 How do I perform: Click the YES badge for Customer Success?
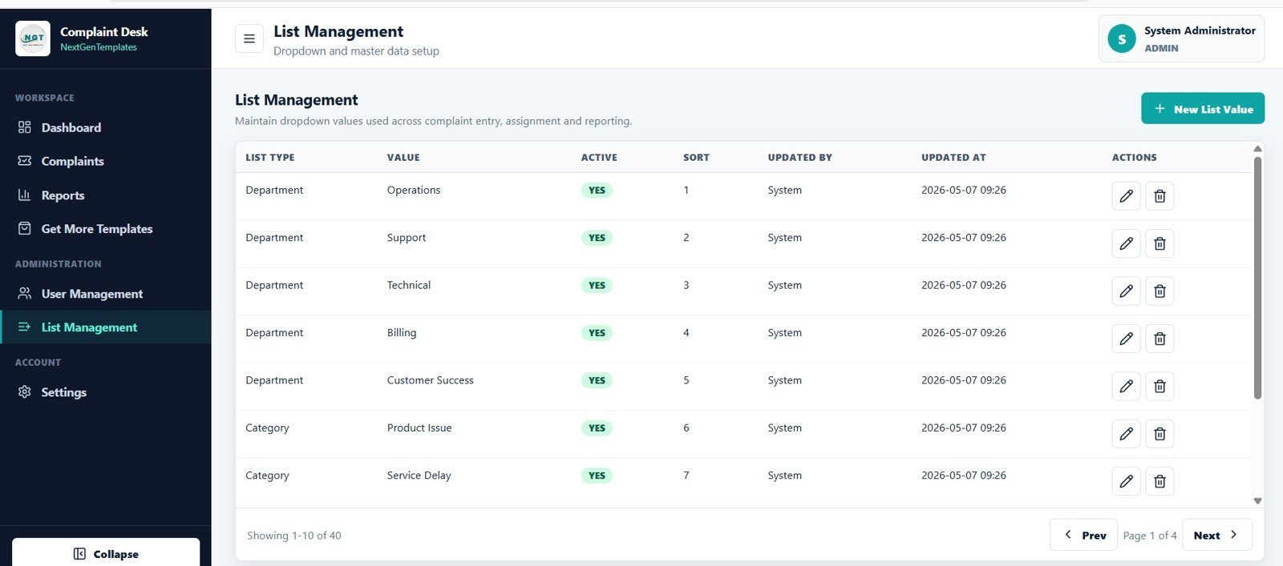pos(597,380)
